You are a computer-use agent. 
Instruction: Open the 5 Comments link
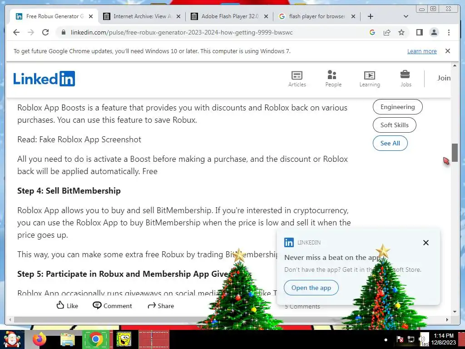click(x=302, y=307)
